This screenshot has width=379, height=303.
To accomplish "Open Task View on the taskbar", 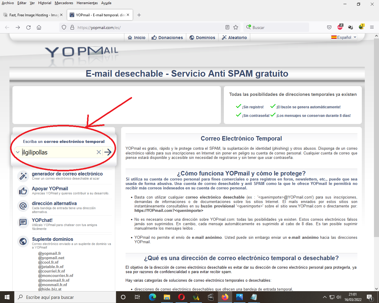I will (x=137, y=297).
